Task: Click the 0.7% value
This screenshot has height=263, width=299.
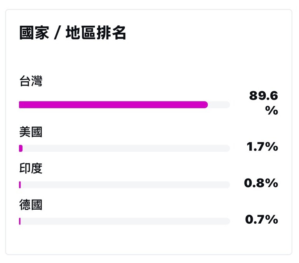Action: point(261,219)
